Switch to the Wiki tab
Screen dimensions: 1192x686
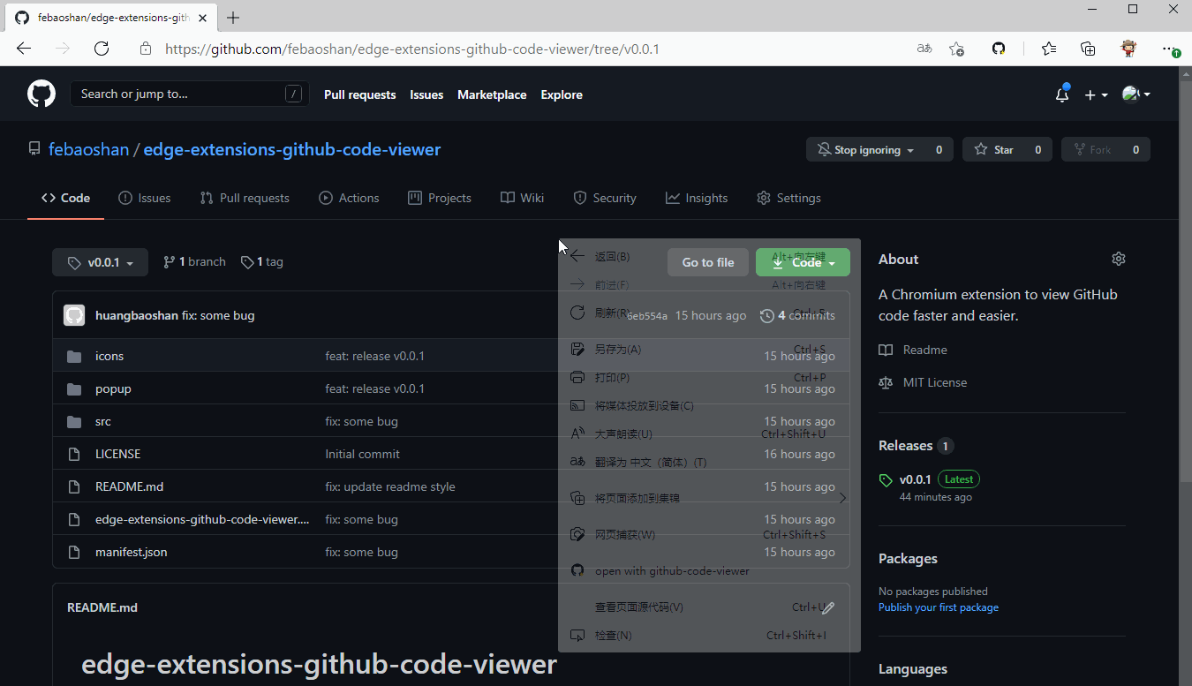(522, 198)
